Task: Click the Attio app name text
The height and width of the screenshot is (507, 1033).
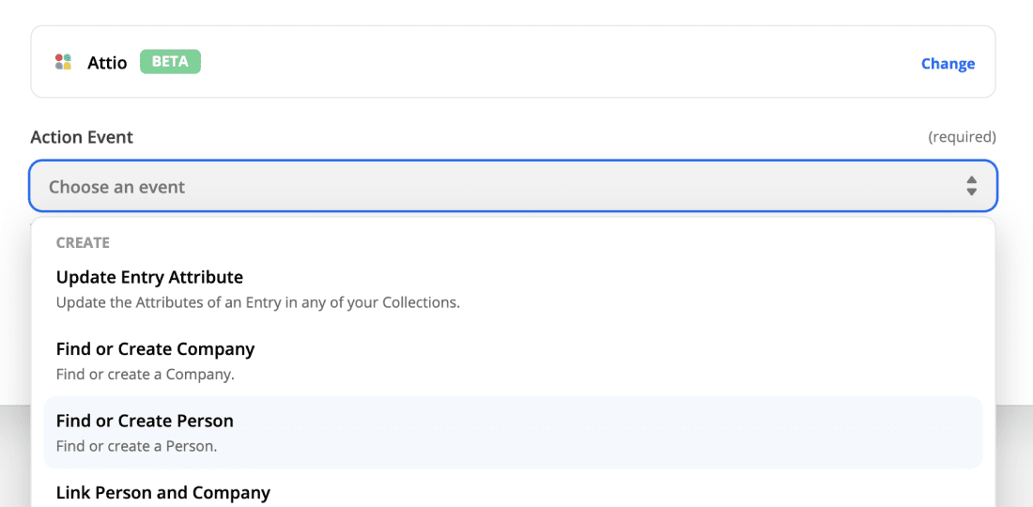Action: (107, 64)
